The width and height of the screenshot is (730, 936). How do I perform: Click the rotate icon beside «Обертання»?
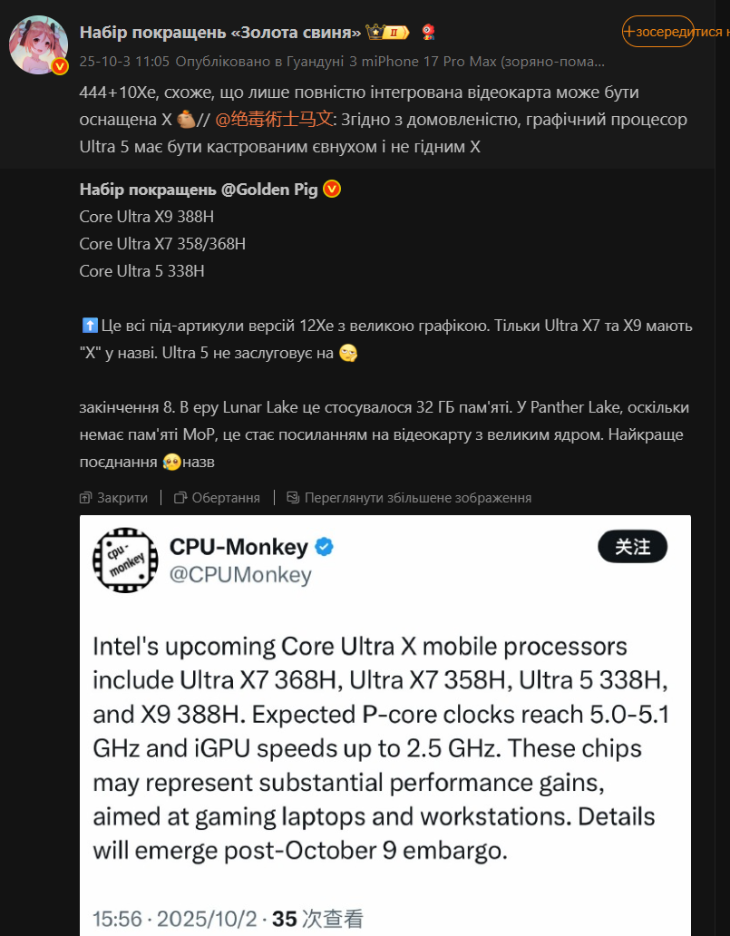[180, 498]
